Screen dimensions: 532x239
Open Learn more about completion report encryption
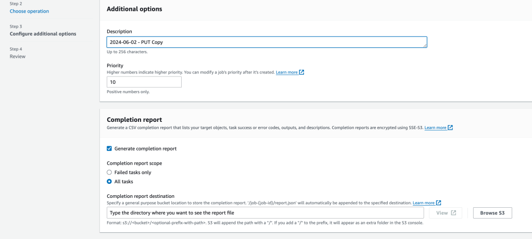point(435,128)
